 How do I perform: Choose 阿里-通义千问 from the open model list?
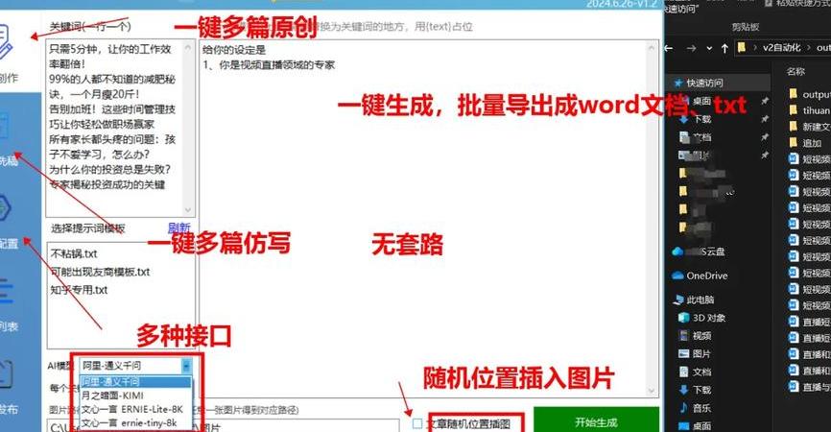pyautogui.click(x=135, y=382)
